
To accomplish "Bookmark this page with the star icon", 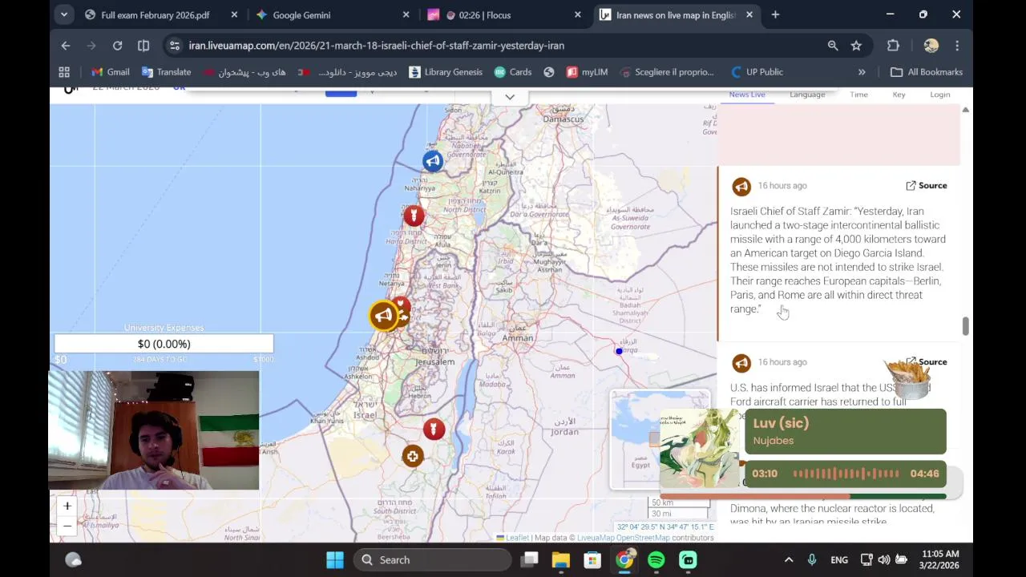I will click(x=856, y=46).
